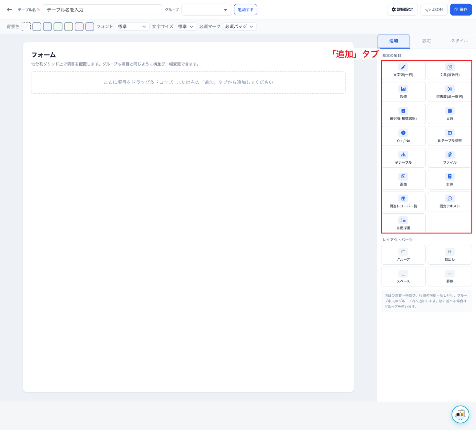
Task: View the JSON output
Action: tap(434, 10)
